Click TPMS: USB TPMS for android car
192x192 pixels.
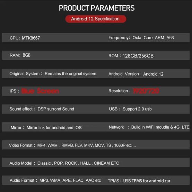139,181
